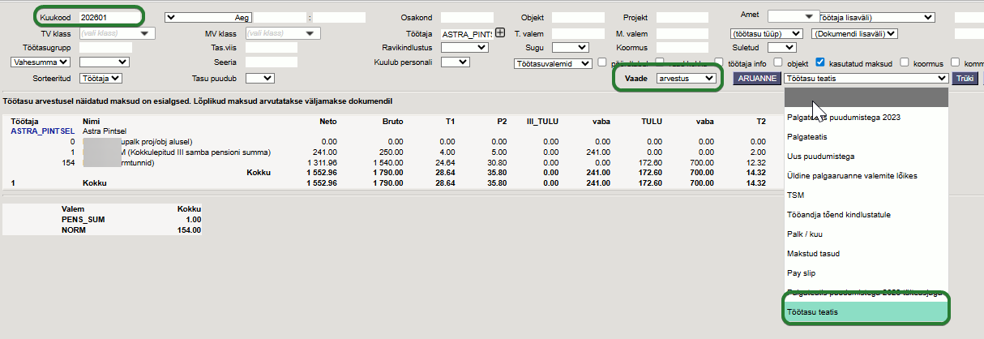Viewport: 984px width, 339px height.
Task: Check the koormus checkbox
Action: pos(904,62)
